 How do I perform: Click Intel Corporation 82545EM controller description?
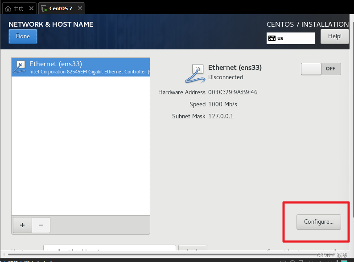tap(89, 72)
